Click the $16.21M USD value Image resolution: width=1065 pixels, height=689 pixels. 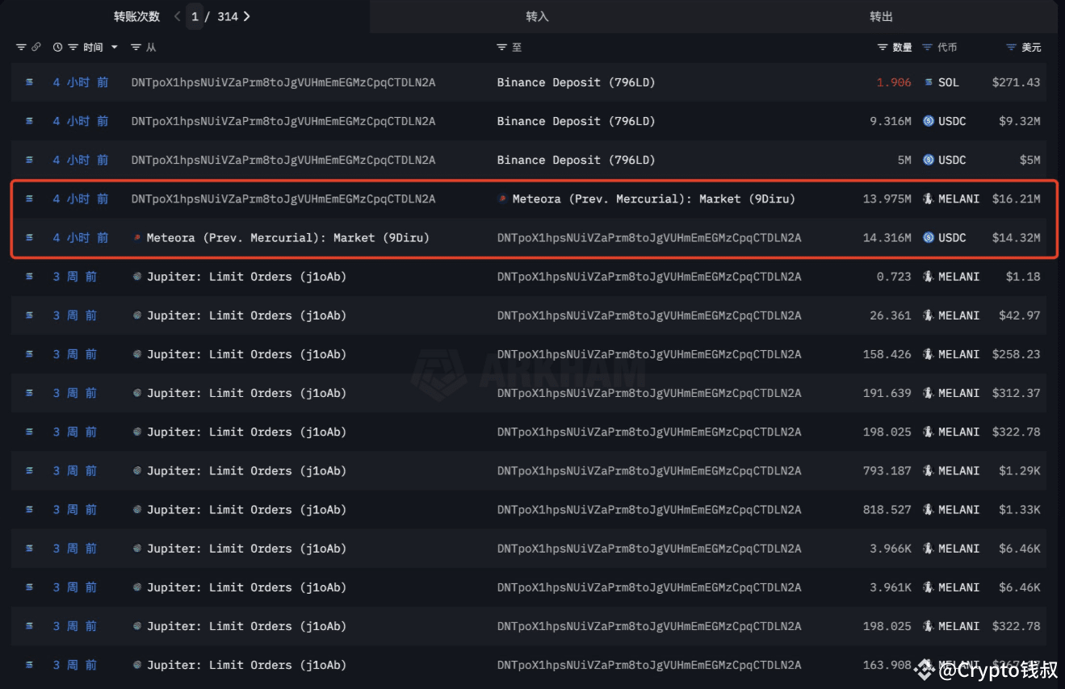[1017, 198]
